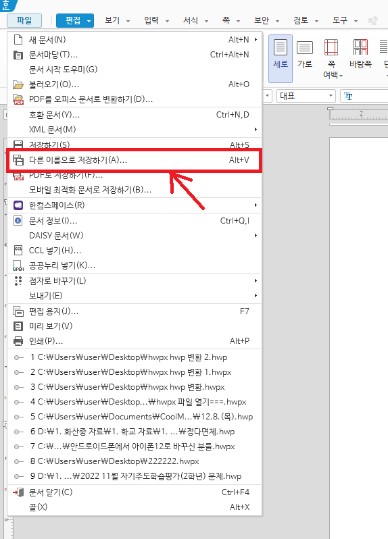Choose 문서 닫기(C) entry

pos(135,492)
